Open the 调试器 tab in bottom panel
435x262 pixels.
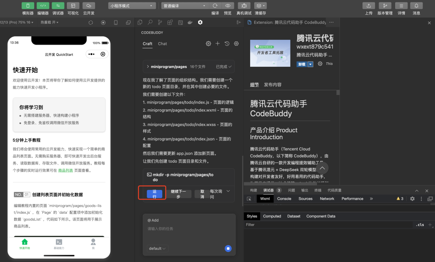(268, 190)
